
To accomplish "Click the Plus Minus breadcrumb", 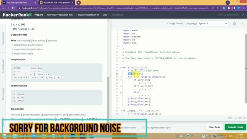I will tap(118, 15).
